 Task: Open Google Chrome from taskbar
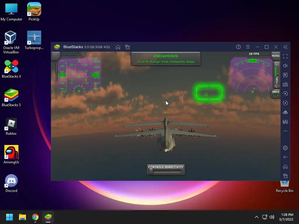(35, 217)
